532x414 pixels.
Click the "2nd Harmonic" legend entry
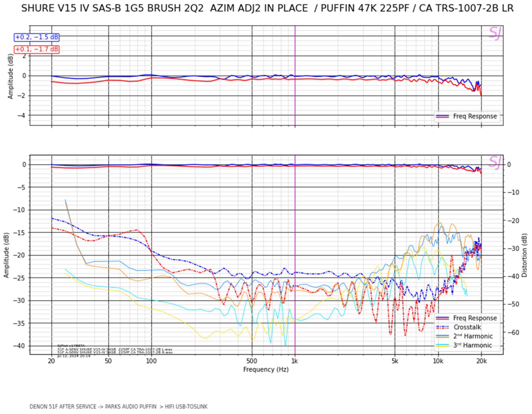473,336
